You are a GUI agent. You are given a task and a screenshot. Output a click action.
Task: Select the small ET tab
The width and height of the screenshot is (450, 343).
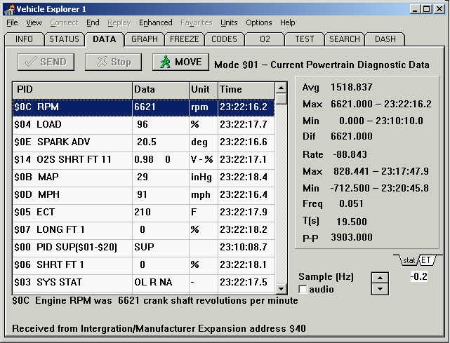[426, 260]
